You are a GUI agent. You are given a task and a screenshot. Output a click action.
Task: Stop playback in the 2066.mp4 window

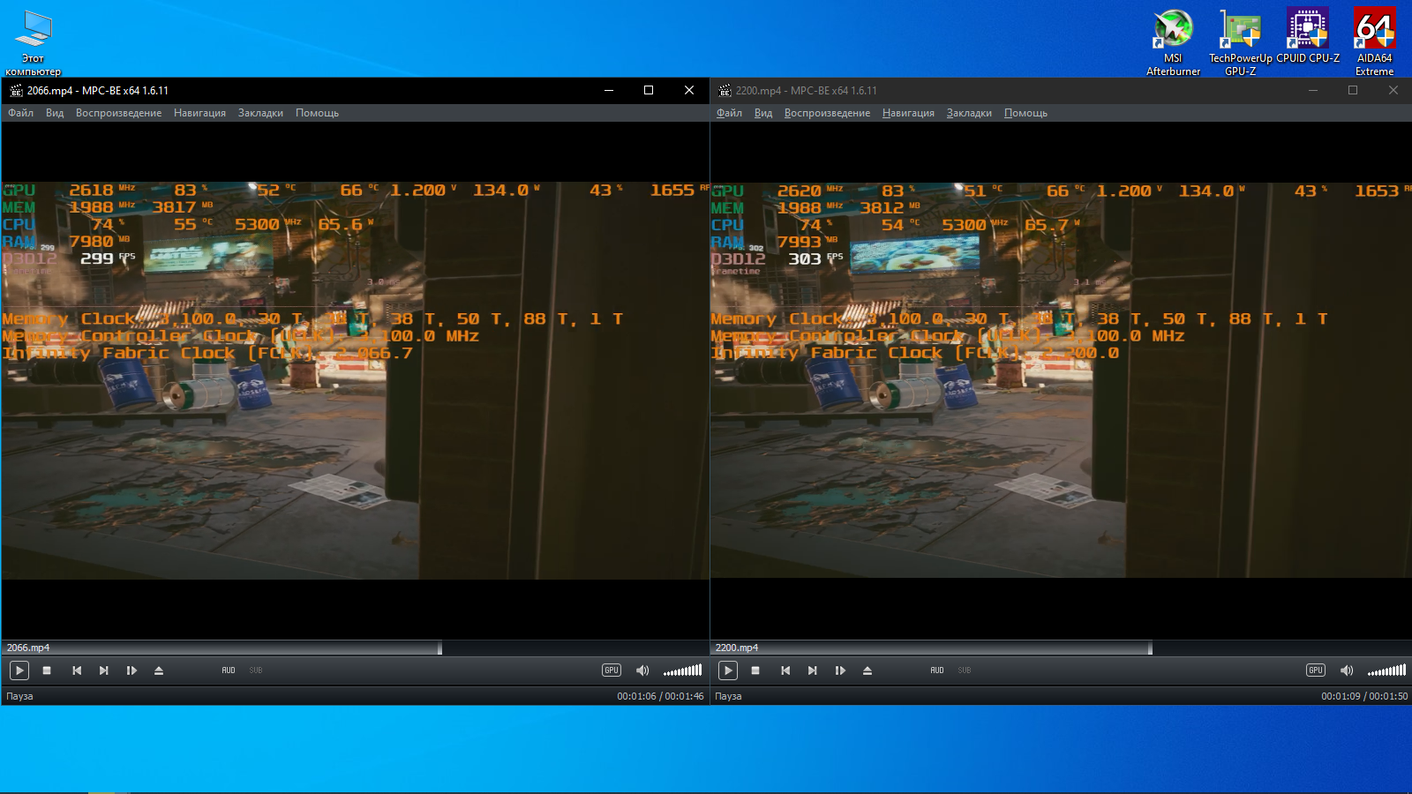click(x=47, y=670)
